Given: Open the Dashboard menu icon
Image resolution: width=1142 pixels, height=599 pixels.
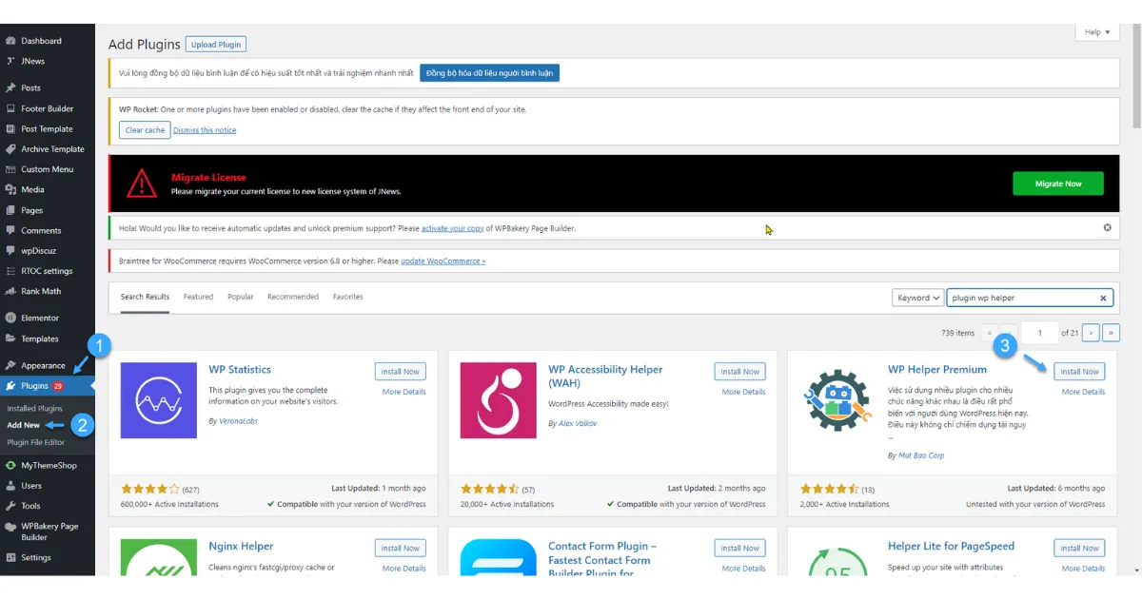Looking at the screenshot, I should [x=10, y=41].
